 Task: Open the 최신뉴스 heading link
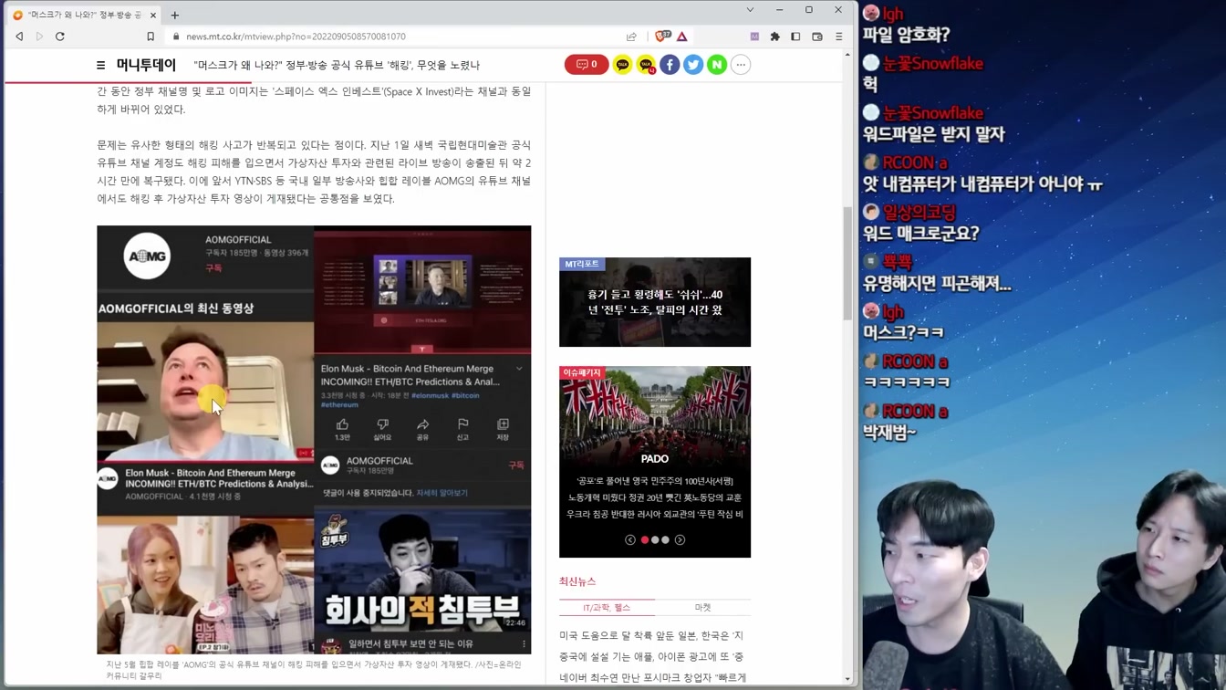pos(577,581)
